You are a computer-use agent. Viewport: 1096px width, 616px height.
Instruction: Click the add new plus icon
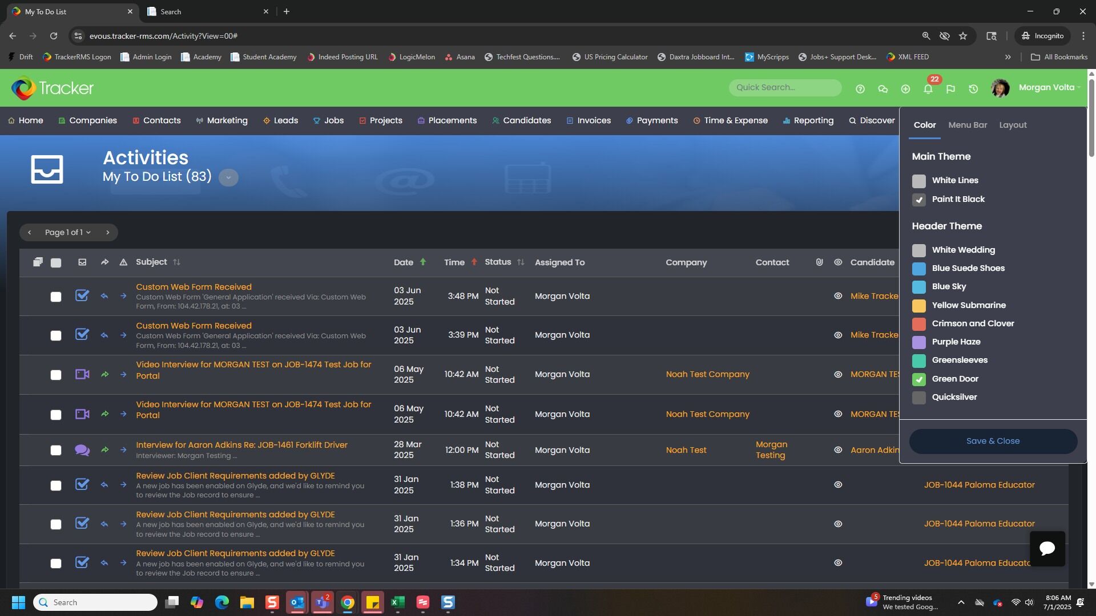905,89
